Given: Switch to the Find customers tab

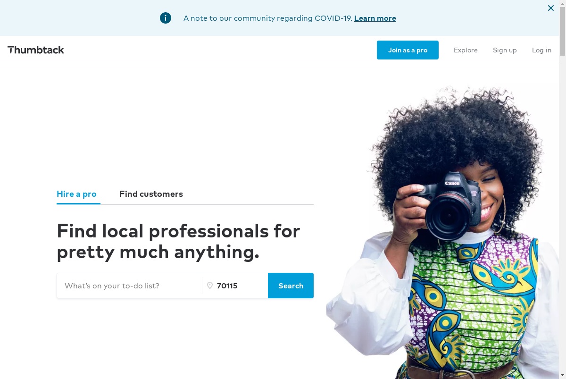Looking at the screenshot, I should coord(151,194).
